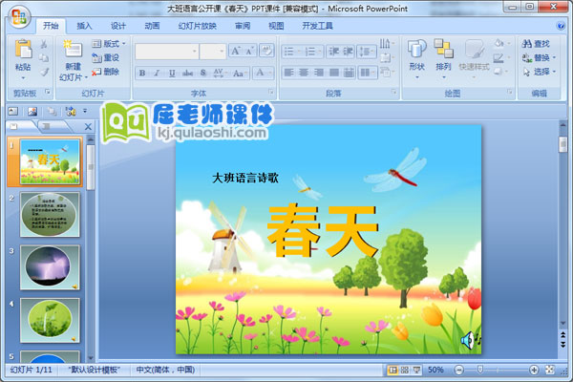Viewport: 573px width, 382px height.
Task: Click the Copy icon in clipboard group
Action: coord(44,57)
